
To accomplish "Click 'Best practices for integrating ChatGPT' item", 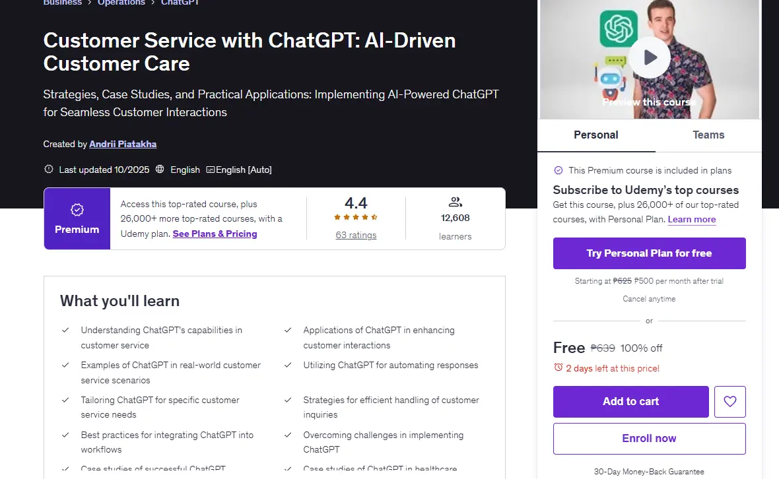I will (x=167, y=442).
